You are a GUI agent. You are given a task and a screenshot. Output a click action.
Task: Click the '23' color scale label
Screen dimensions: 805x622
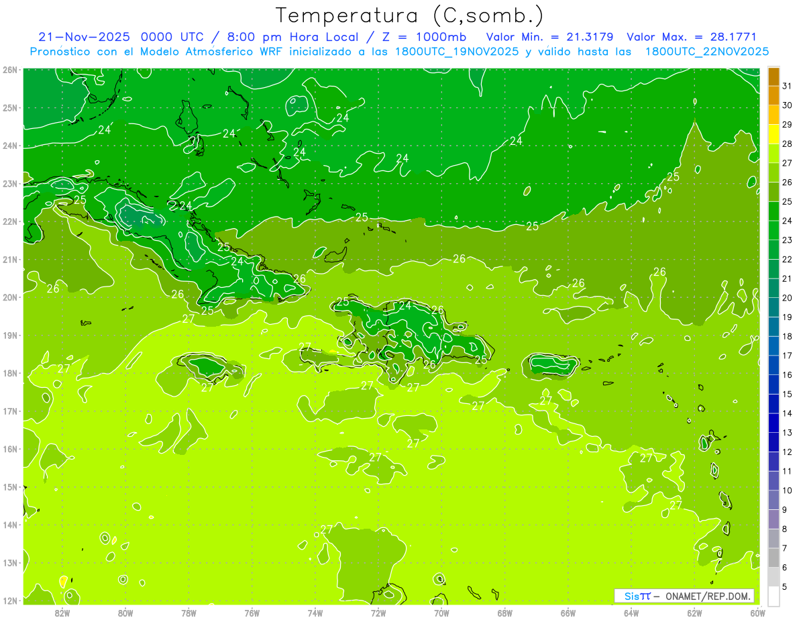[x=787, y=240]
